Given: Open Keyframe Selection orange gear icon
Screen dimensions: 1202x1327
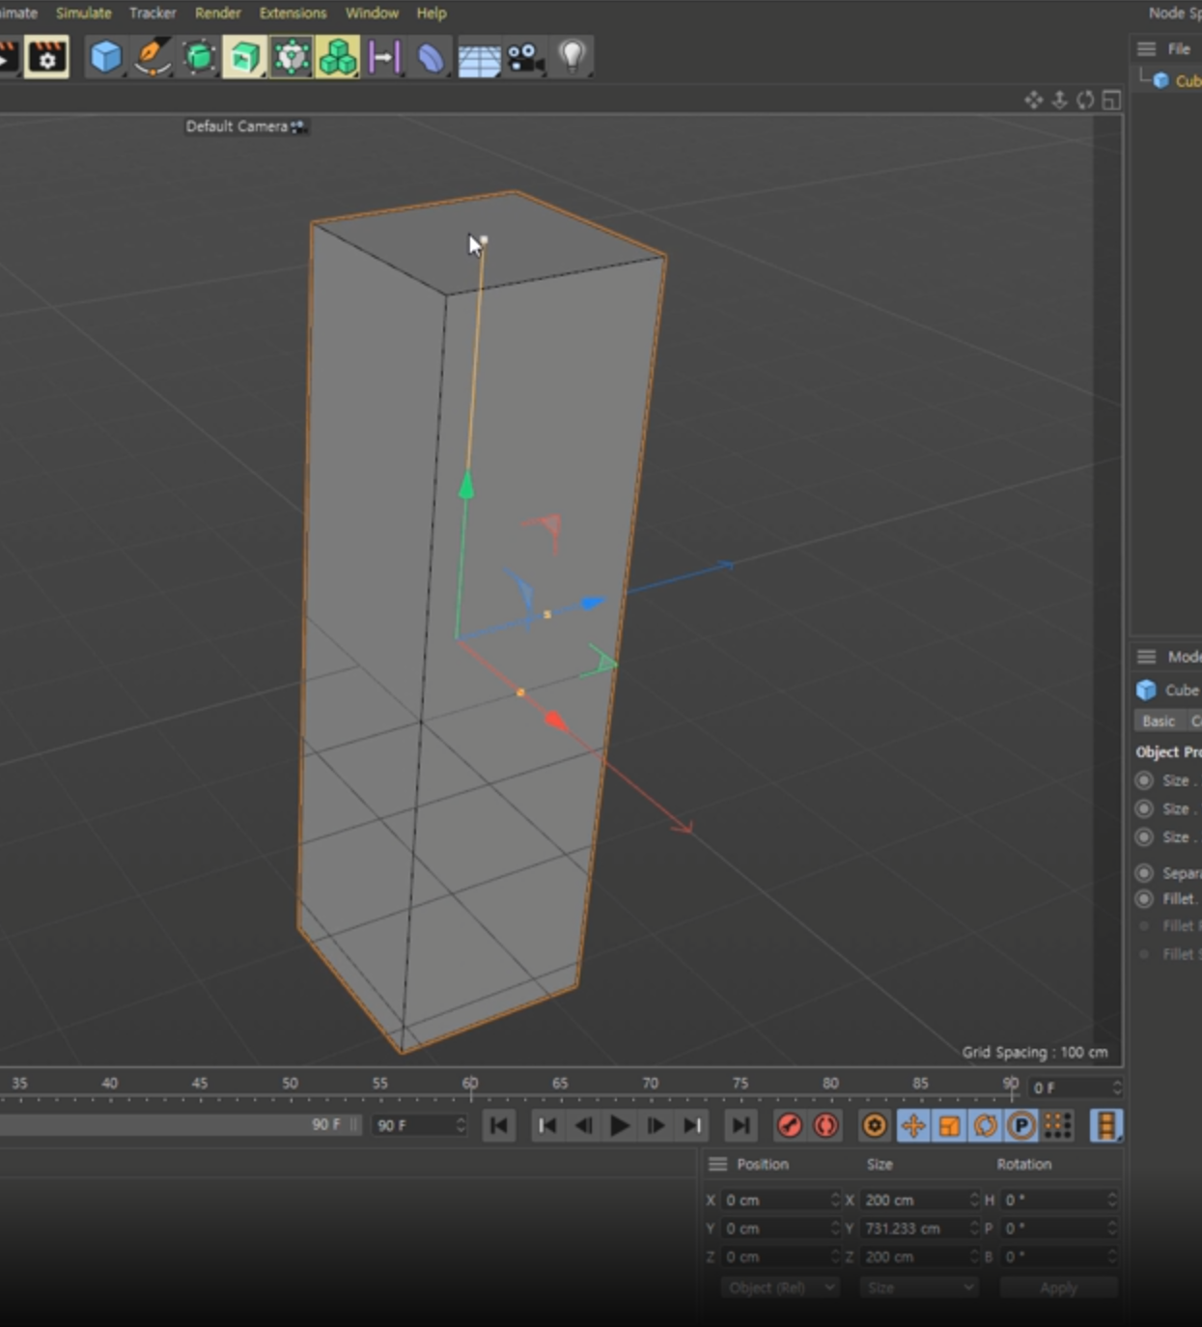Looking at the screenshot, I should (x=875, y=1126).
